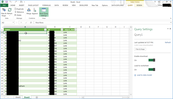Viewport: 173px width, 99px height.
Task: Click the Filter & Shape button in the pane
Action: pyautogui.click(x=140, y=49)
